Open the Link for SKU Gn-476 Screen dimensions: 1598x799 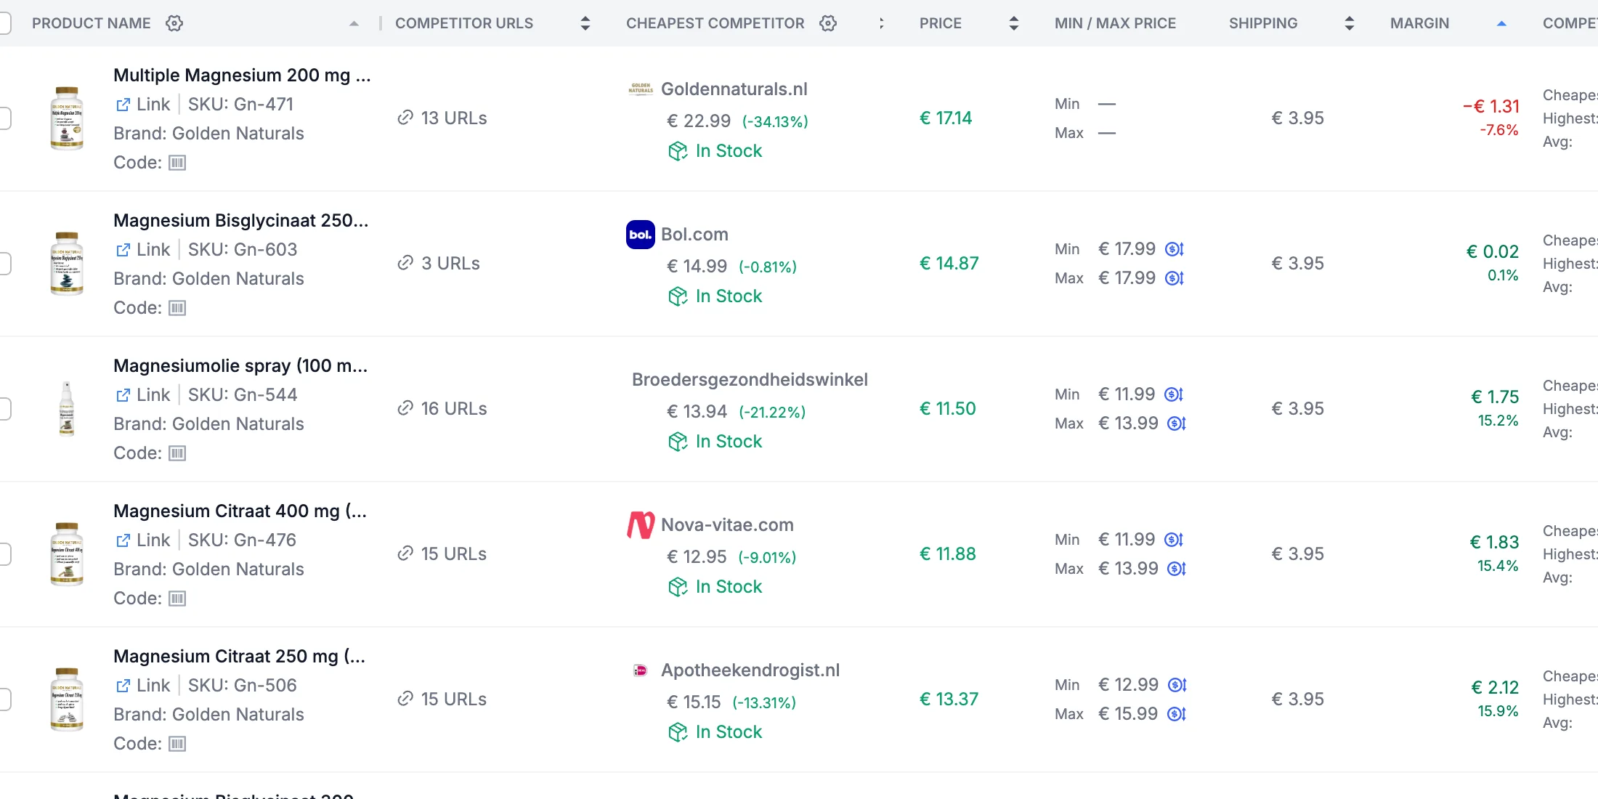tap(143, 540)
